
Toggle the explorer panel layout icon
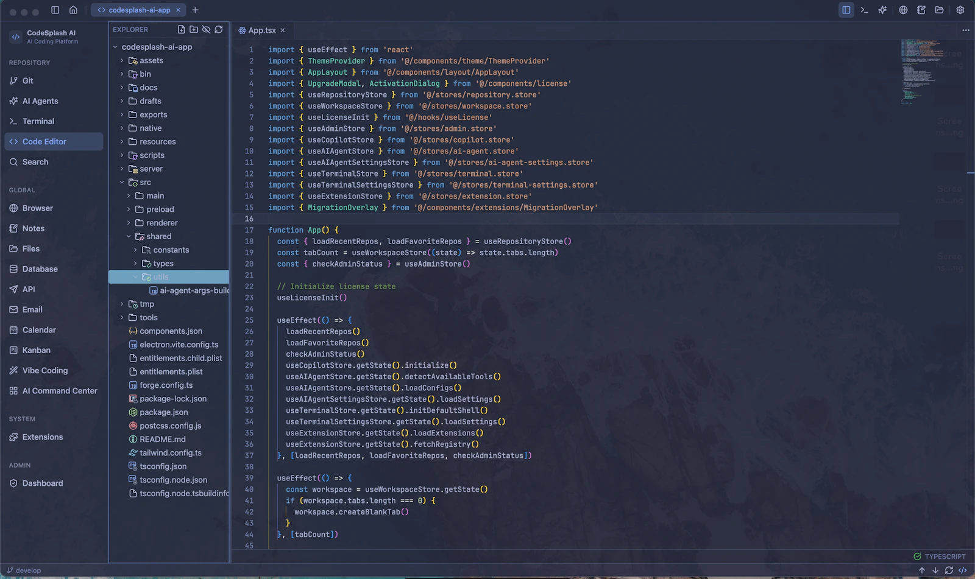pyautogui.click(x=846, y=10)
